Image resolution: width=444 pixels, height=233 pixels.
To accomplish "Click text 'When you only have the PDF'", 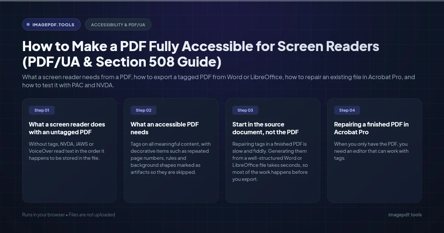I will click(x=371, y=151).
